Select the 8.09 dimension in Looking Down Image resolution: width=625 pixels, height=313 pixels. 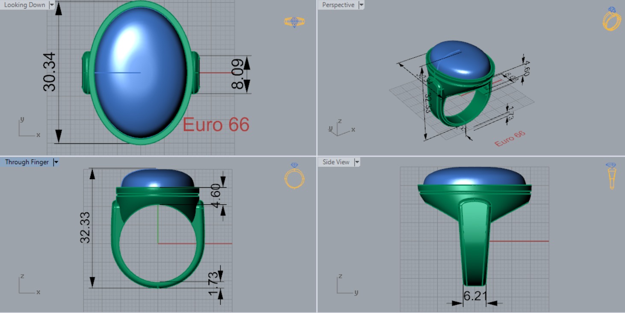pos(238,74)
